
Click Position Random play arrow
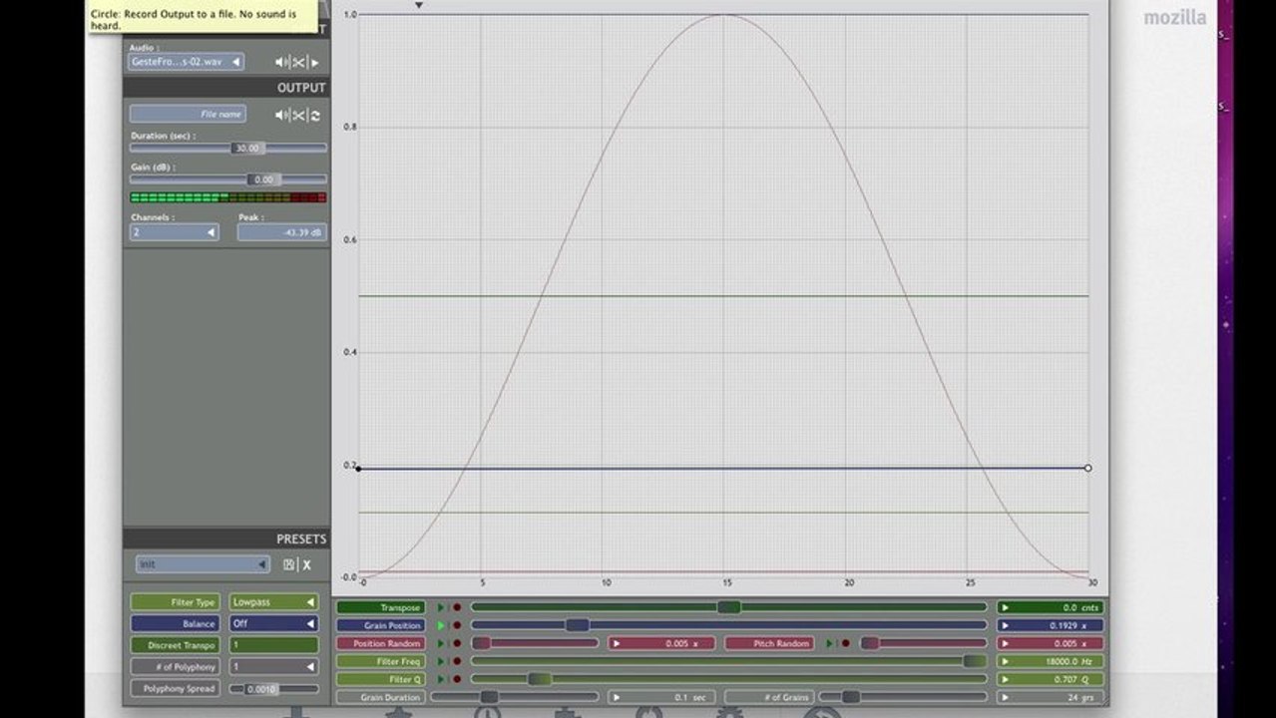click(x=441, y=643)
